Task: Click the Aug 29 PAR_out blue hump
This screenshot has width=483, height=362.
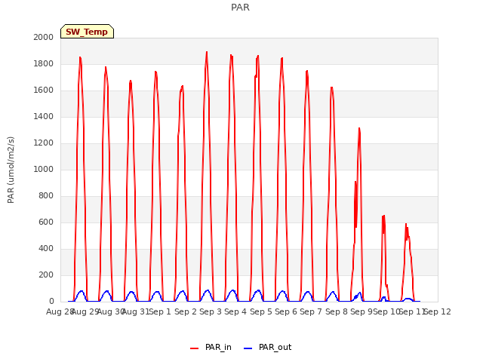Action: click(x=82, y=291)
